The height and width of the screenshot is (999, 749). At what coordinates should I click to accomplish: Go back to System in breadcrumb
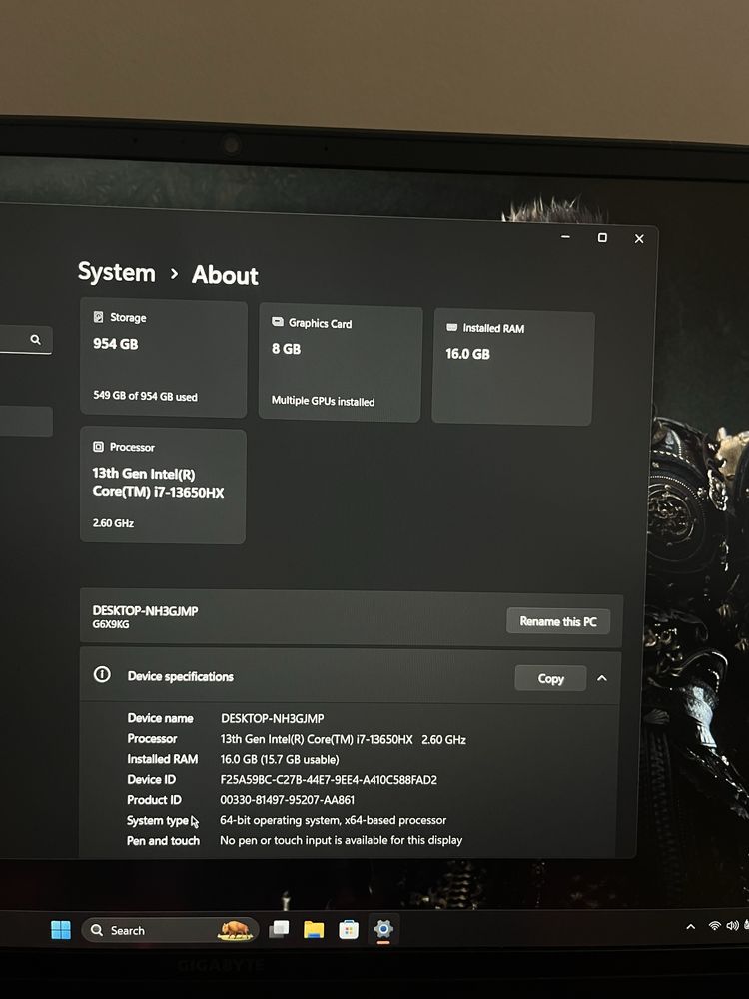117,272
